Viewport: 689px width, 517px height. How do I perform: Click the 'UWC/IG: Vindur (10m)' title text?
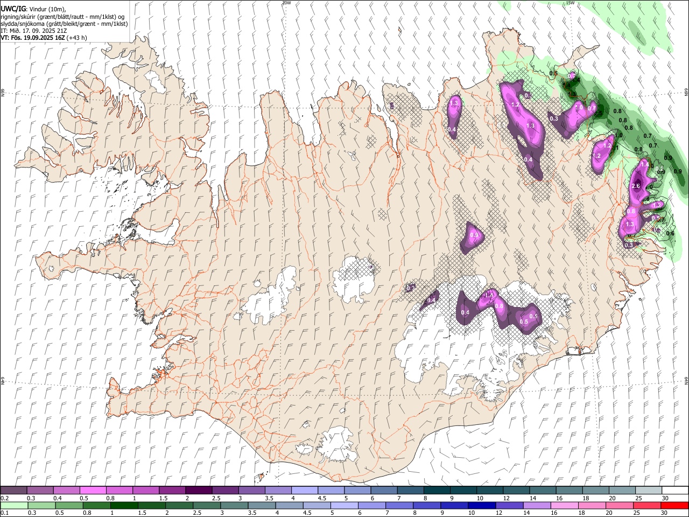pyautogui.click(x=33, y=9)
